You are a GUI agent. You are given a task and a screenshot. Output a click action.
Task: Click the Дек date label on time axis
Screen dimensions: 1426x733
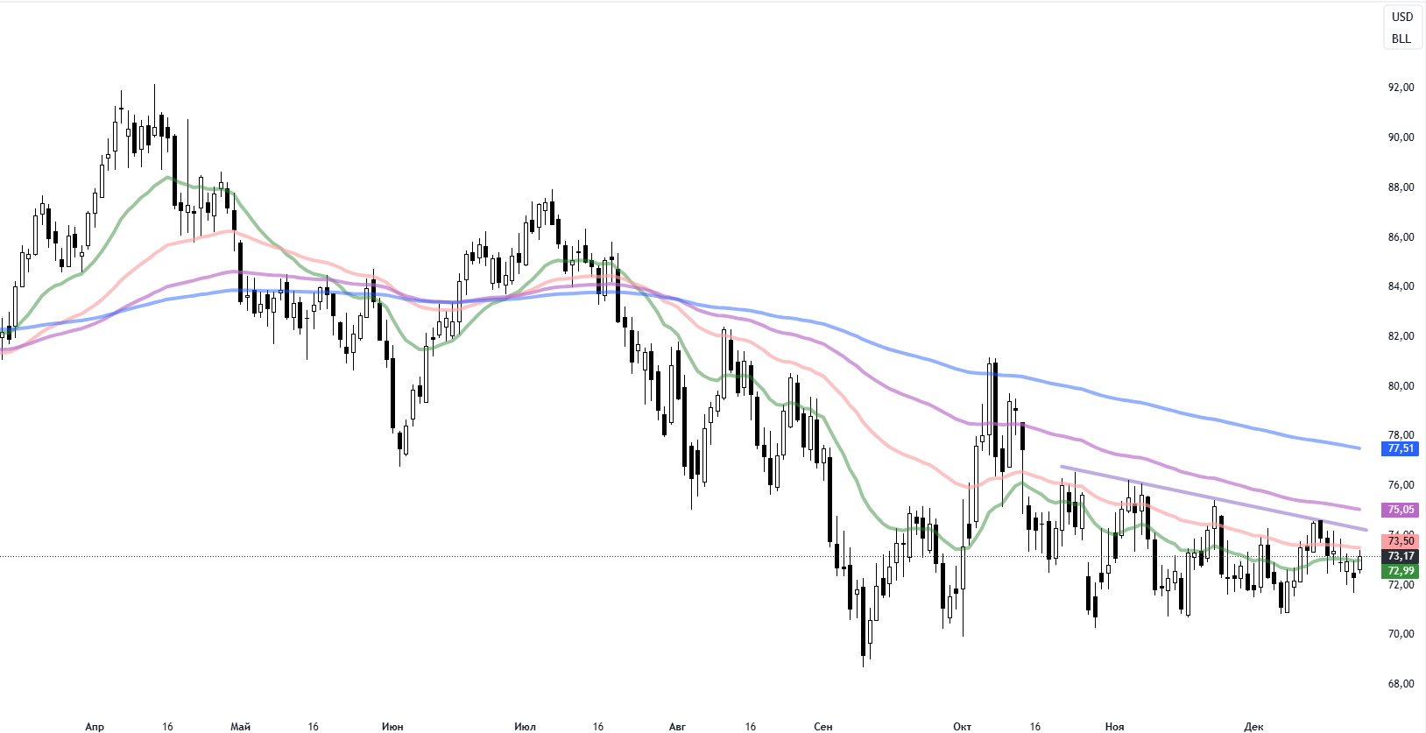1253,727
